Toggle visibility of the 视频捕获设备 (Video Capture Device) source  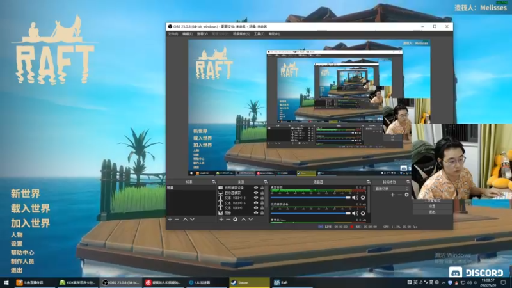(x=256, y=188)
